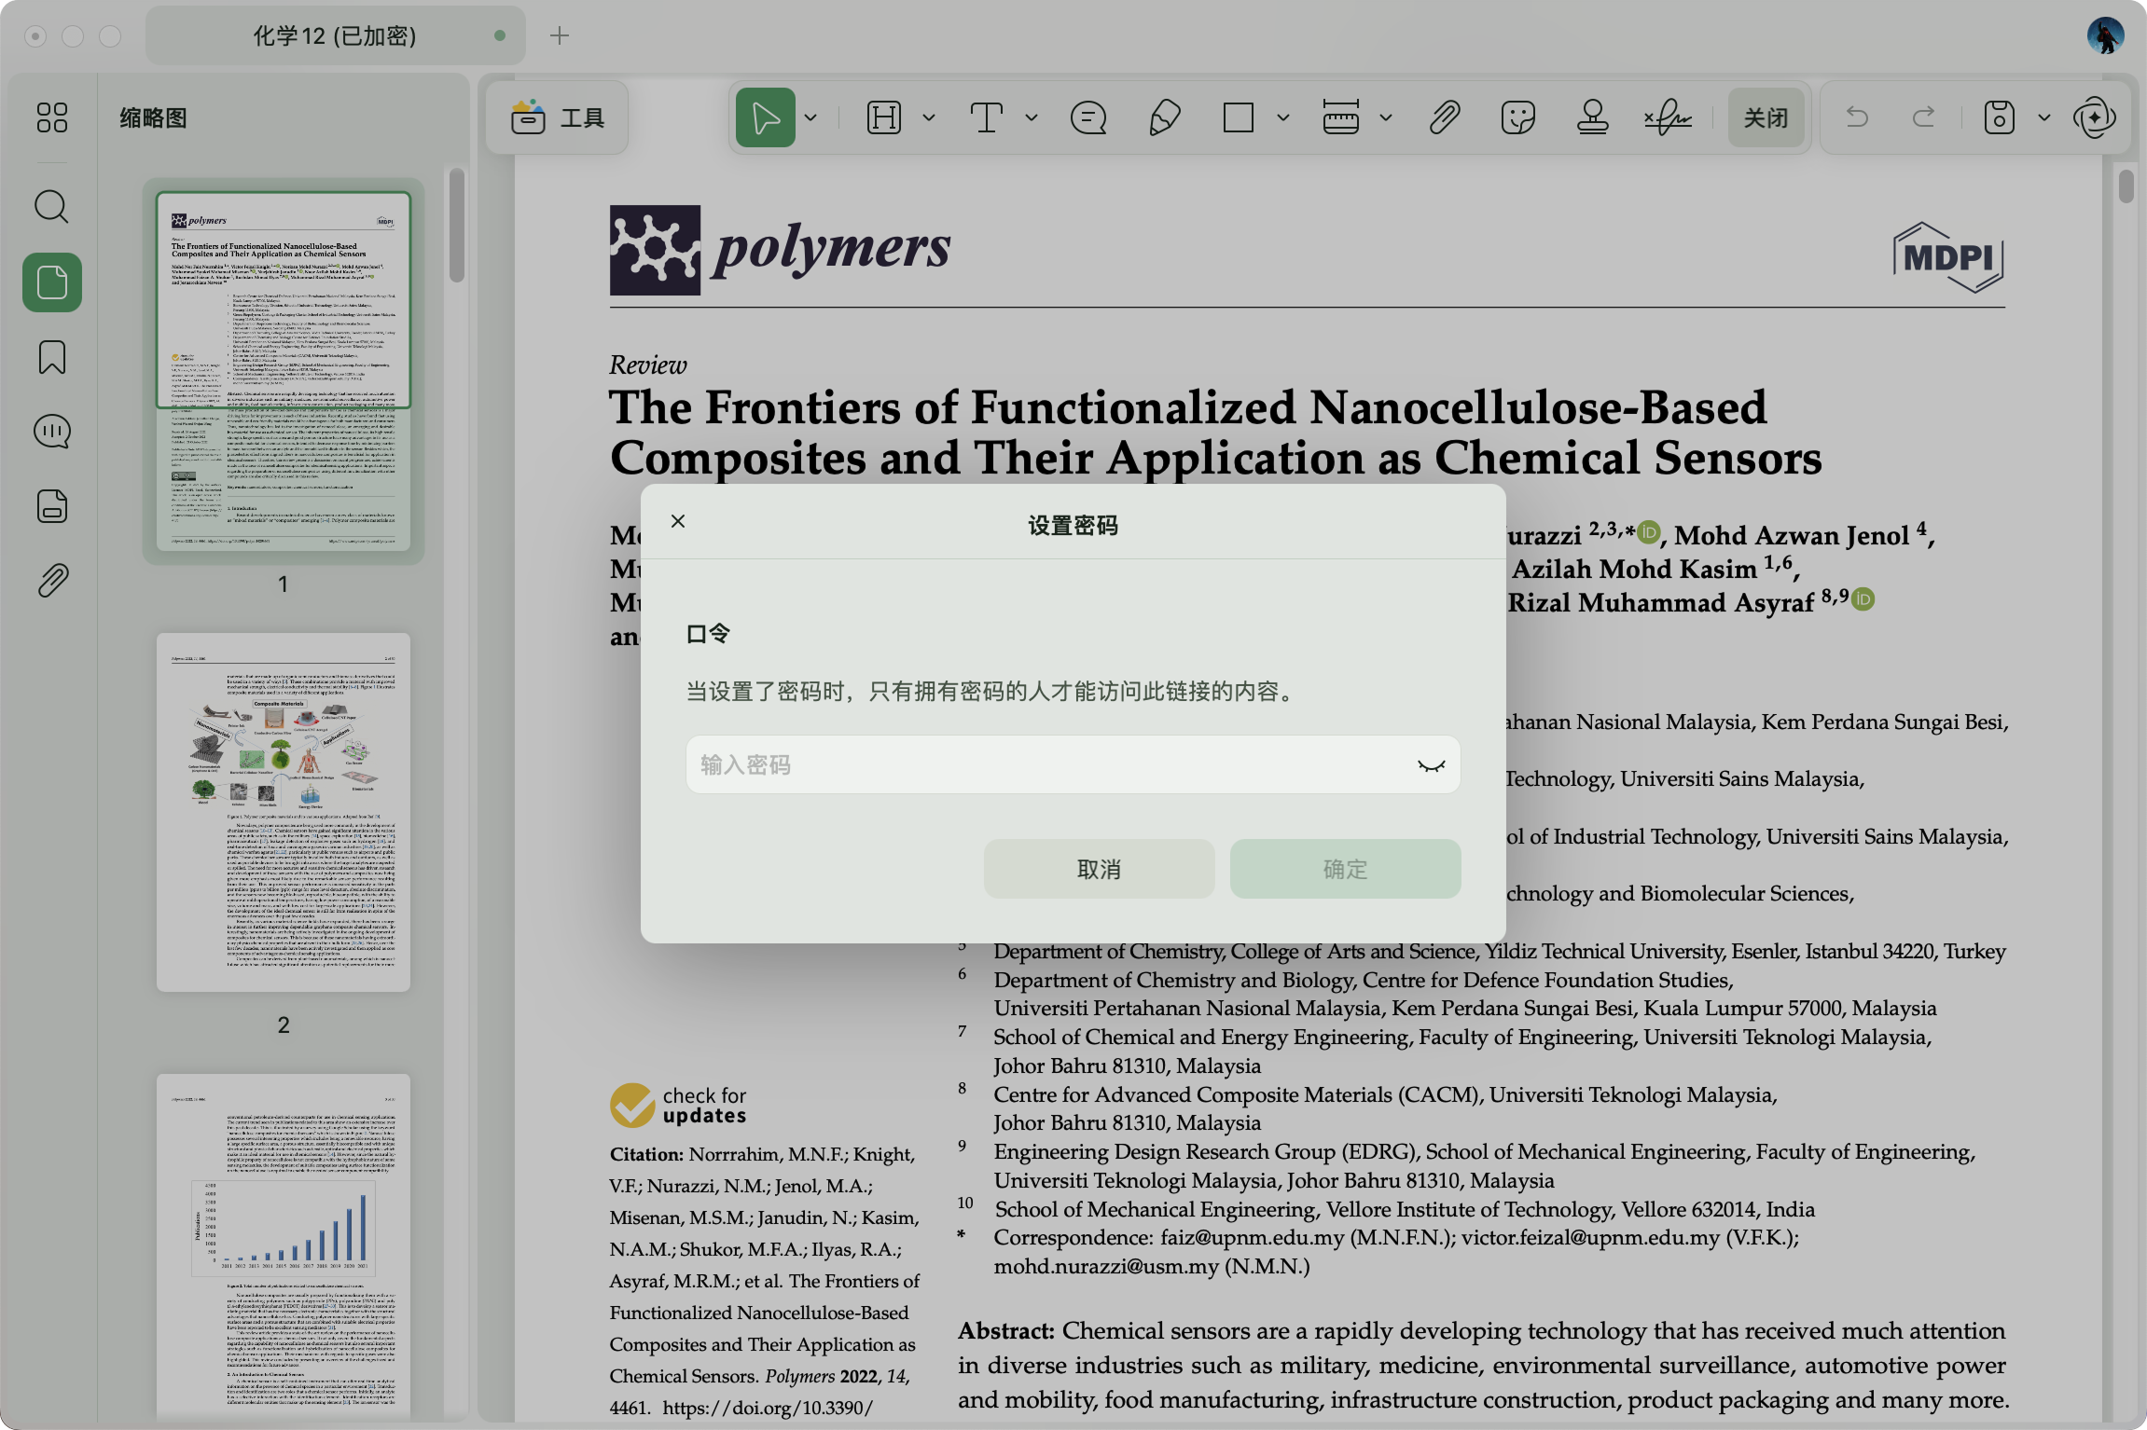Expand the text tool dropdown arrow
The image size is (2147, 1430).
click(1032, 118)
